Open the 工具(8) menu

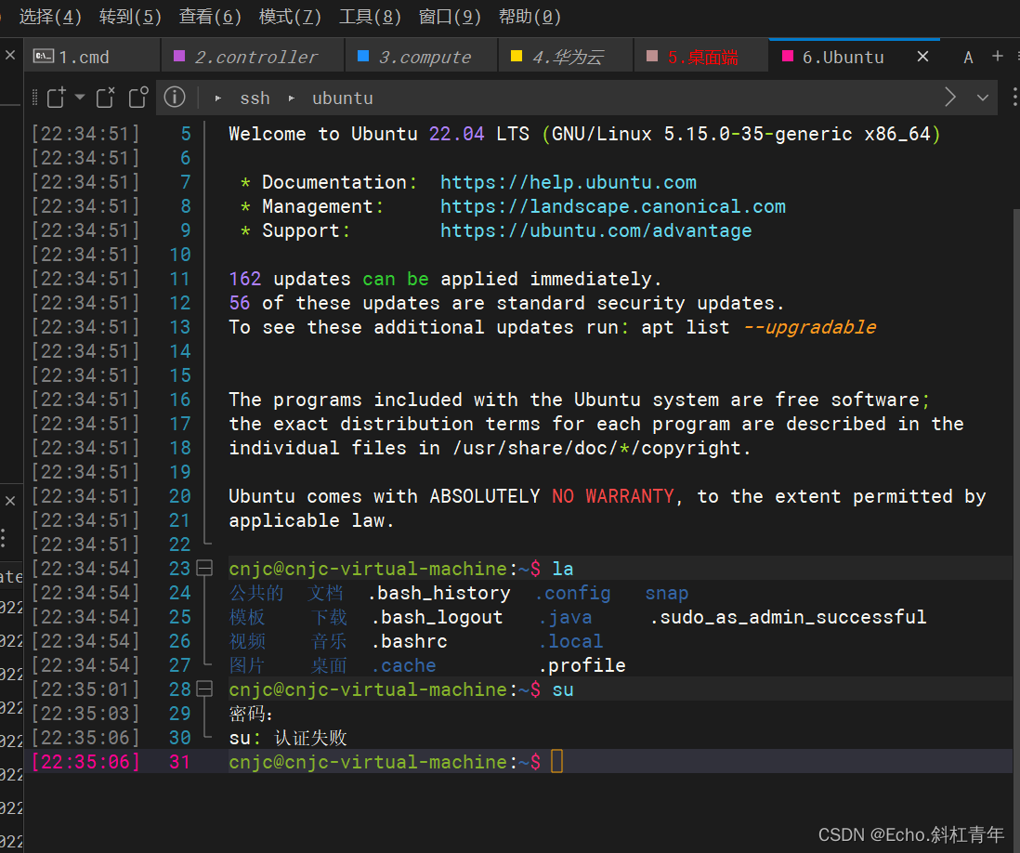pos(371,17)
